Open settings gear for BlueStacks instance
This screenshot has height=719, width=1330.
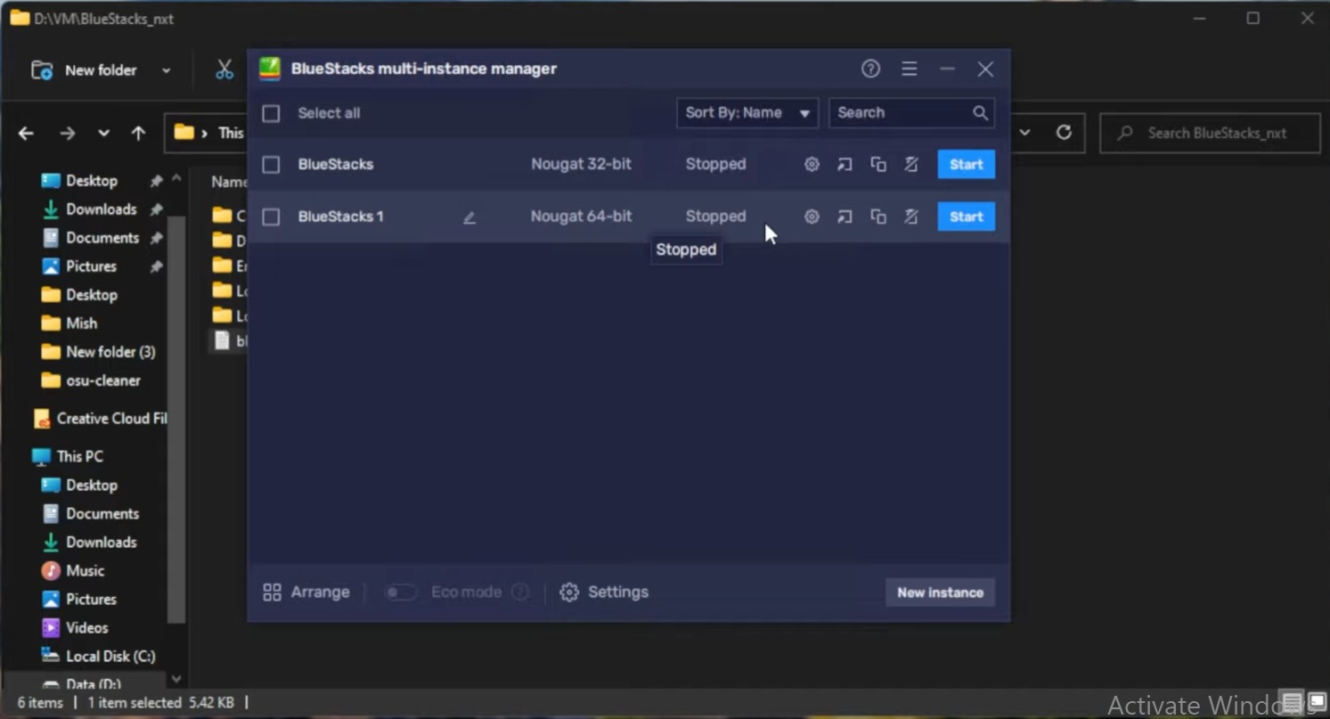point(812,165)
